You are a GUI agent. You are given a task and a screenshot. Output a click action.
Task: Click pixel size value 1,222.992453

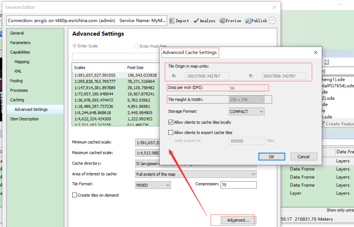(140, 119)
